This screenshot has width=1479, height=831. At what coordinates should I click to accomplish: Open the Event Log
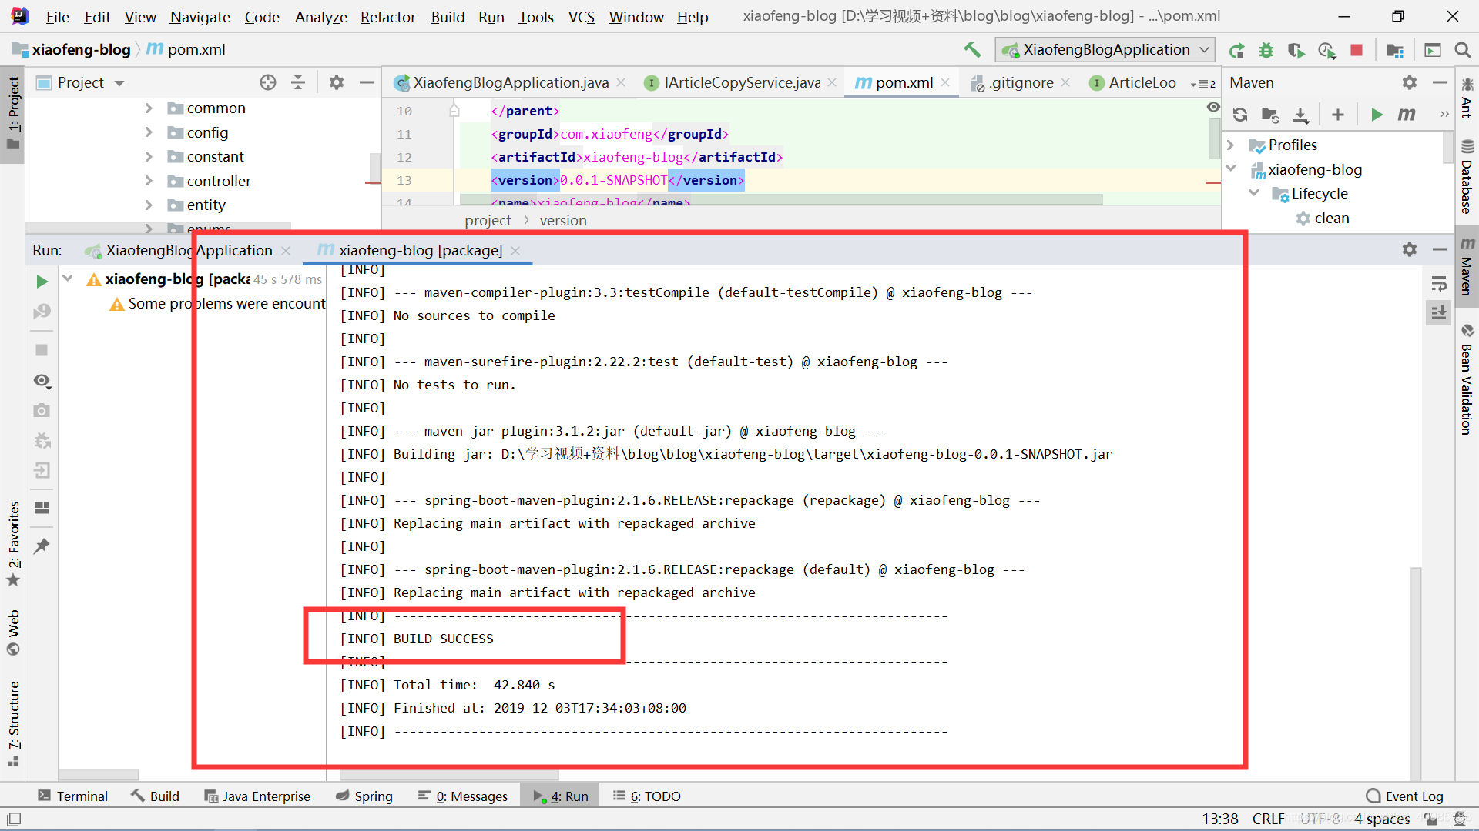(1405, 796)
